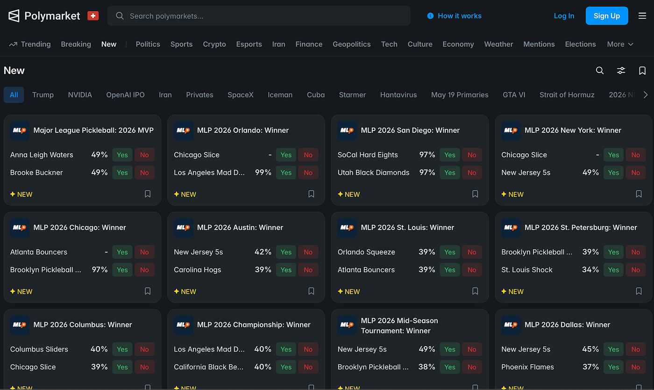Click the MLP logo on the Championship card
The height and width of the screenshot is (390, 654).
click(183, 325)
